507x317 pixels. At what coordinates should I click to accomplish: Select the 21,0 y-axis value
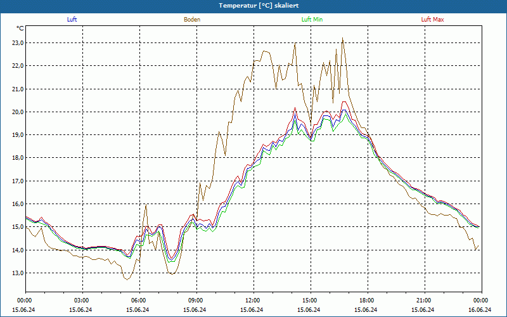pos(17,89)
